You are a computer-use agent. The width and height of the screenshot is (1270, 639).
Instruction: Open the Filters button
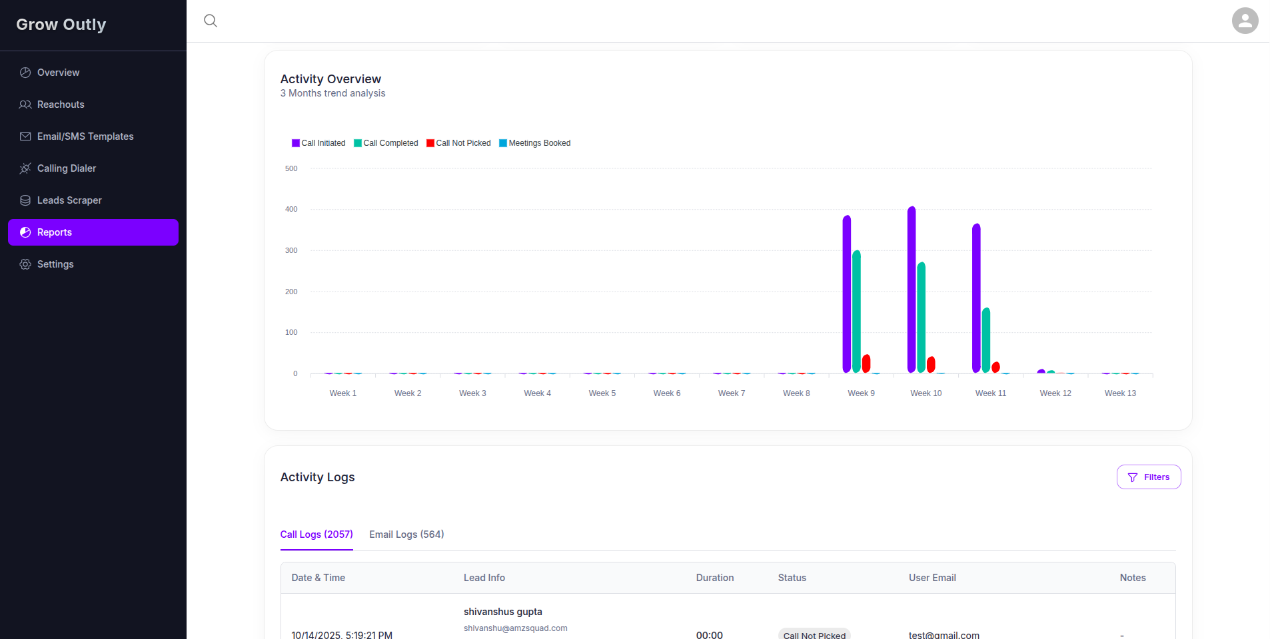(1148, 477)
